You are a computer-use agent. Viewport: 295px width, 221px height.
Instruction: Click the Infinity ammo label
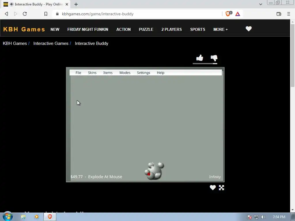point(215,177)
